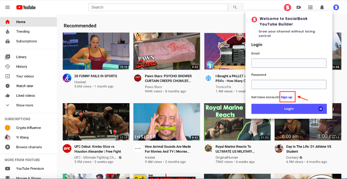Click the Subscriptions icon in sidebar
This screenshot has height=179, width=347.
pos(8,41)
